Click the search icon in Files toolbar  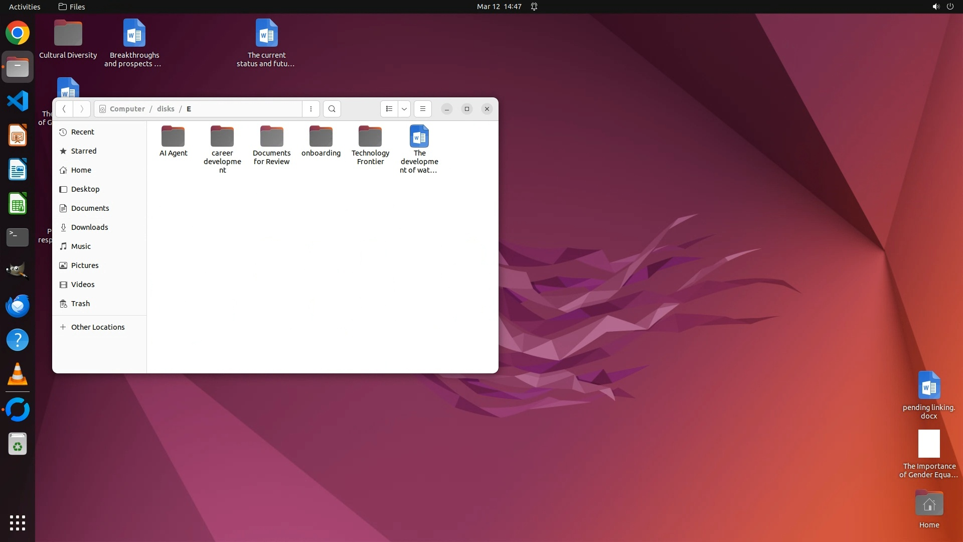[x=332, y=109]
